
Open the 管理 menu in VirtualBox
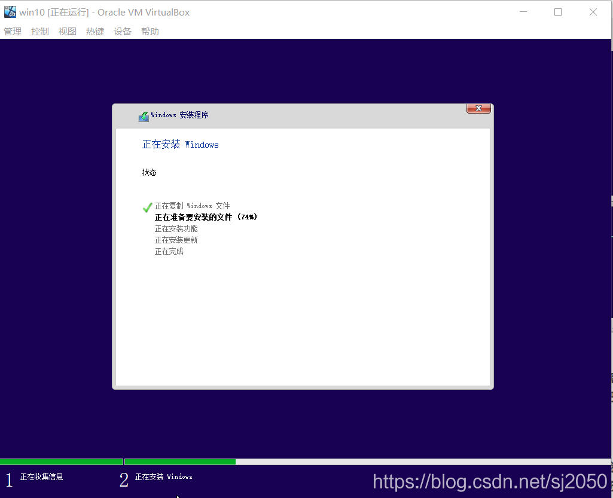click(13, 32)
